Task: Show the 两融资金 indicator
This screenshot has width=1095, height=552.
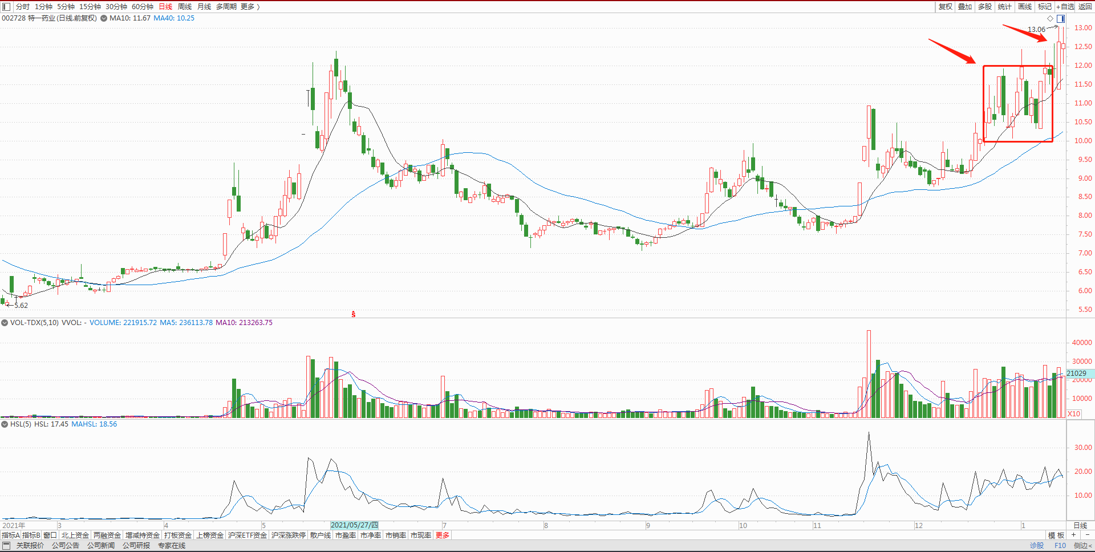Action: [x=107, y=535]
